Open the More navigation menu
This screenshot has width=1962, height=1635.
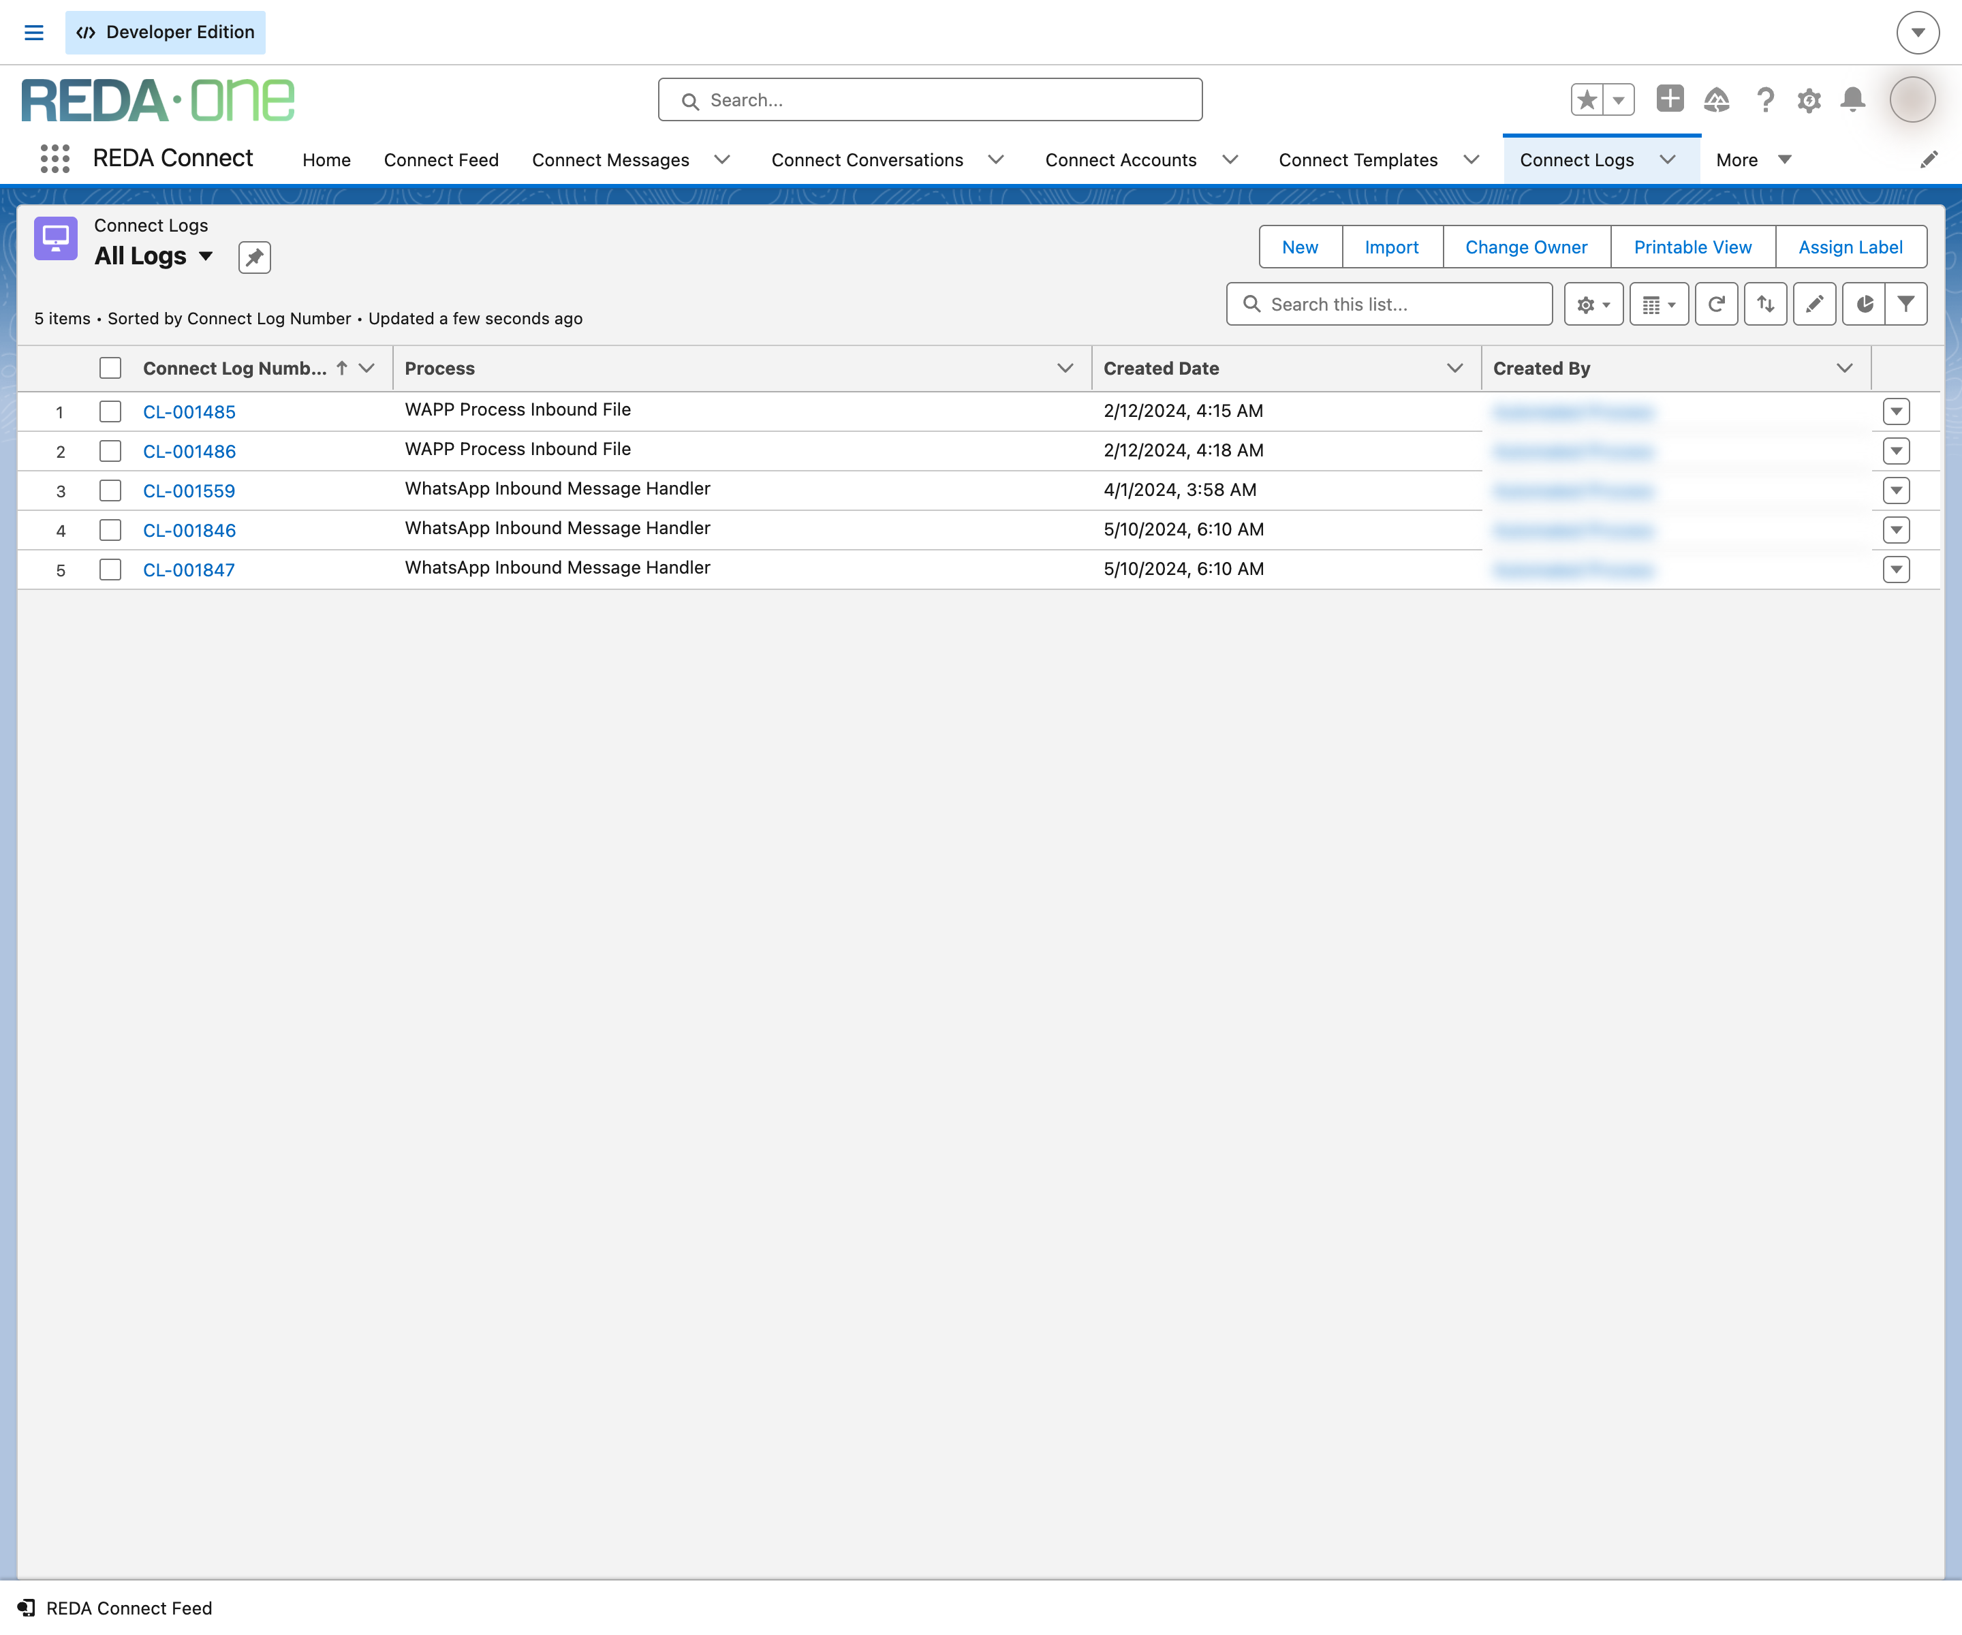tap(1753, 160)
